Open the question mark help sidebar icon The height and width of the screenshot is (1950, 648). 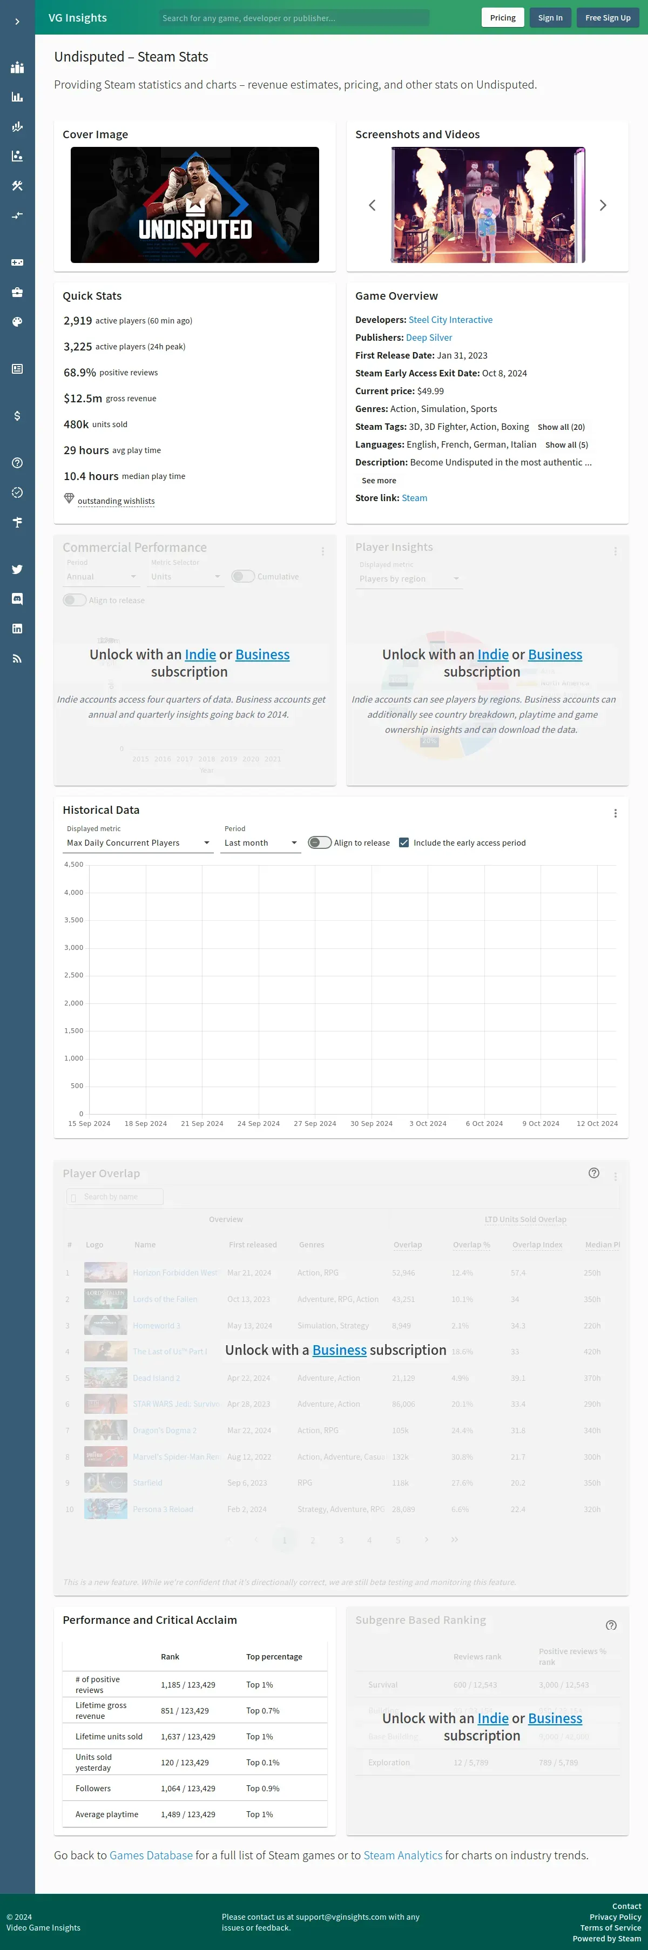click(17, 462)
